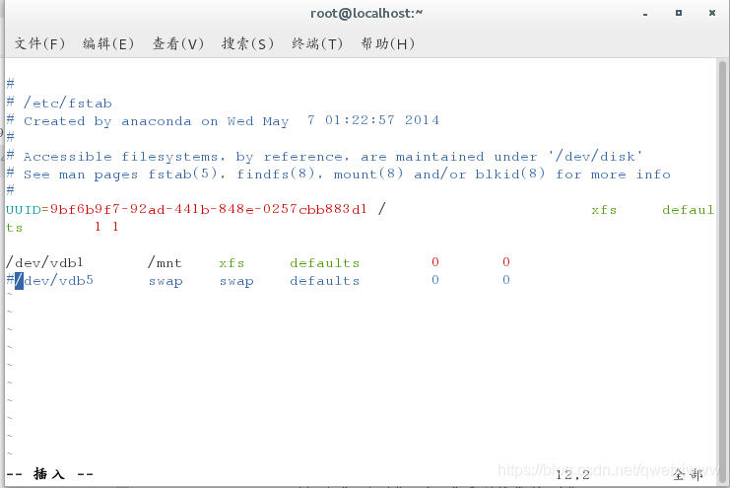Click the '01:22:57' timestamp text

[360, 120]
